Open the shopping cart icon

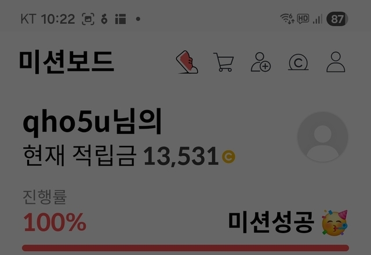[224, 62]
